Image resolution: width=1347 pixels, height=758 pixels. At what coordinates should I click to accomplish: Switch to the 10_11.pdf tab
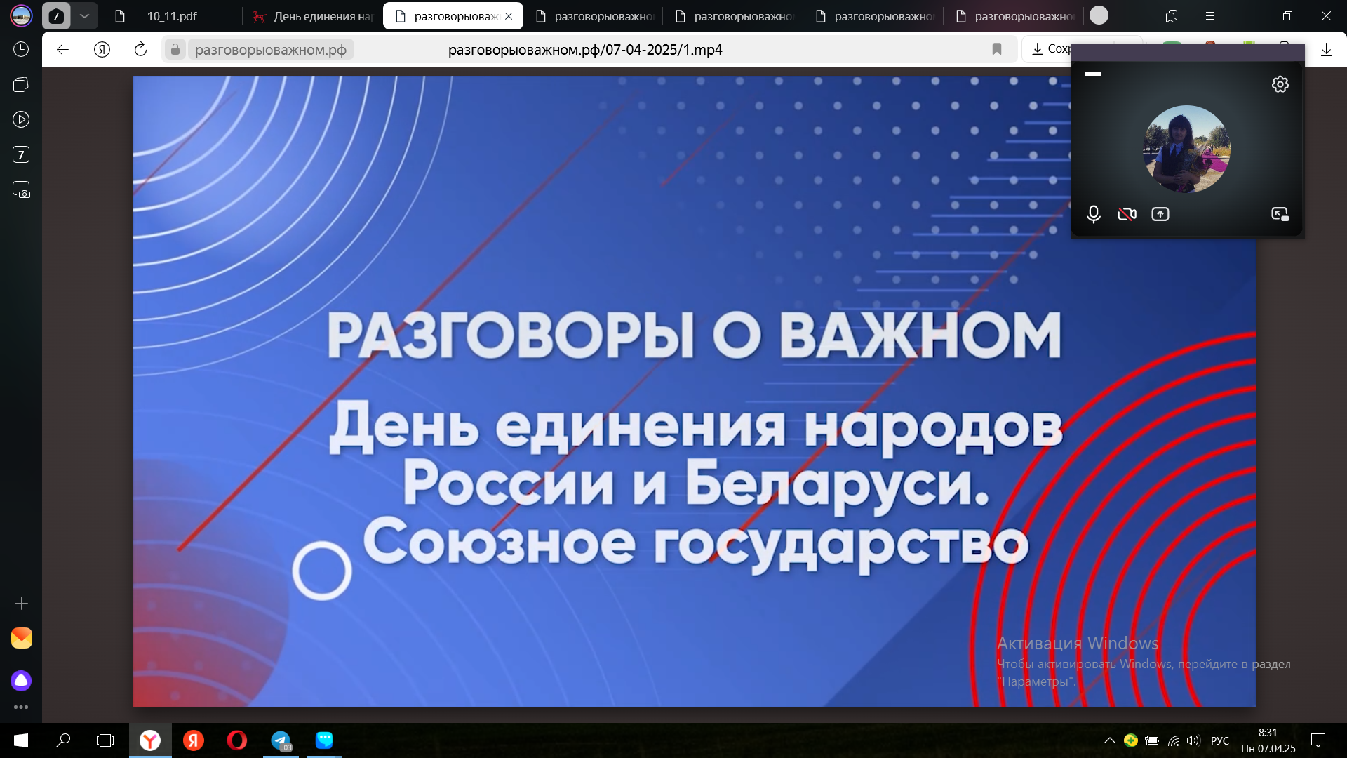[x=172, y=15]
